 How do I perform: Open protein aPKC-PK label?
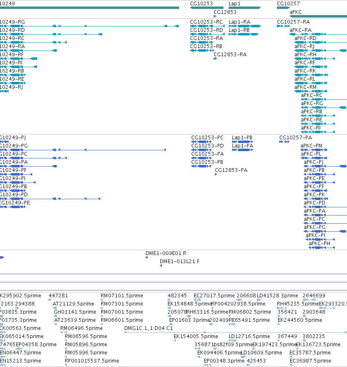(314, 195)
